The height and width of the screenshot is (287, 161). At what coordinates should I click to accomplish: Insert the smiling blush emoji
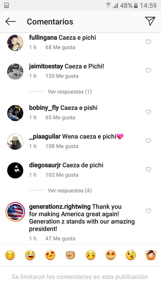click(x=10, y=255)
